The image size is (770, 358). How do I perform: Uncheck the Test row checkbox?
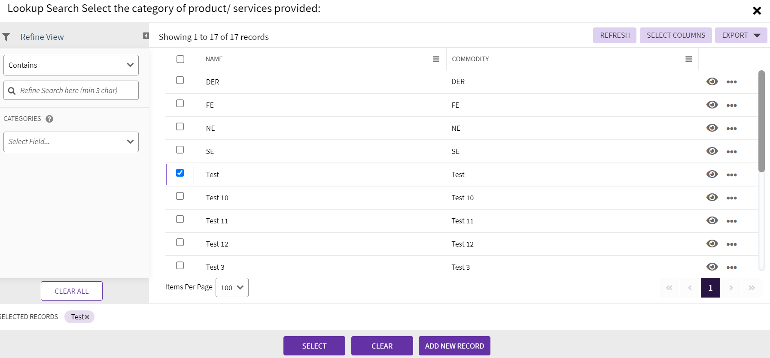click(180, 173)
